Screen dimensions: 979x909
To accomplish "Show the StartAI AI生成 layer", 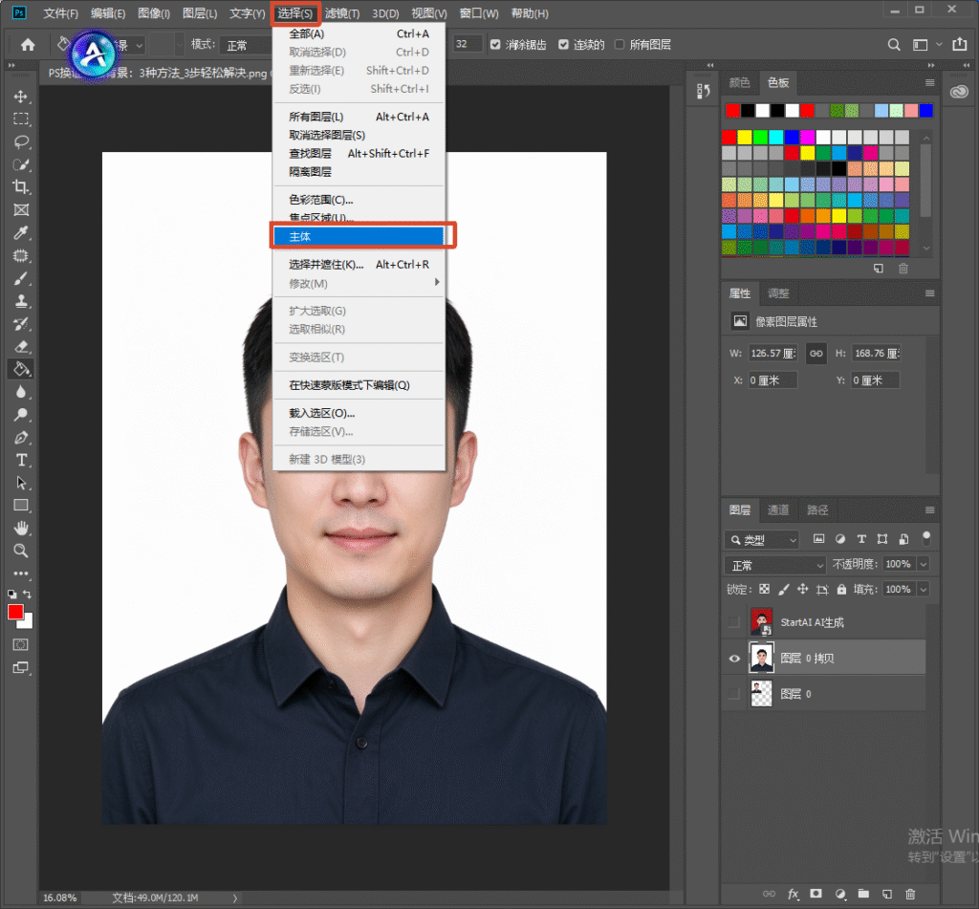I will [x=734, y=622].
